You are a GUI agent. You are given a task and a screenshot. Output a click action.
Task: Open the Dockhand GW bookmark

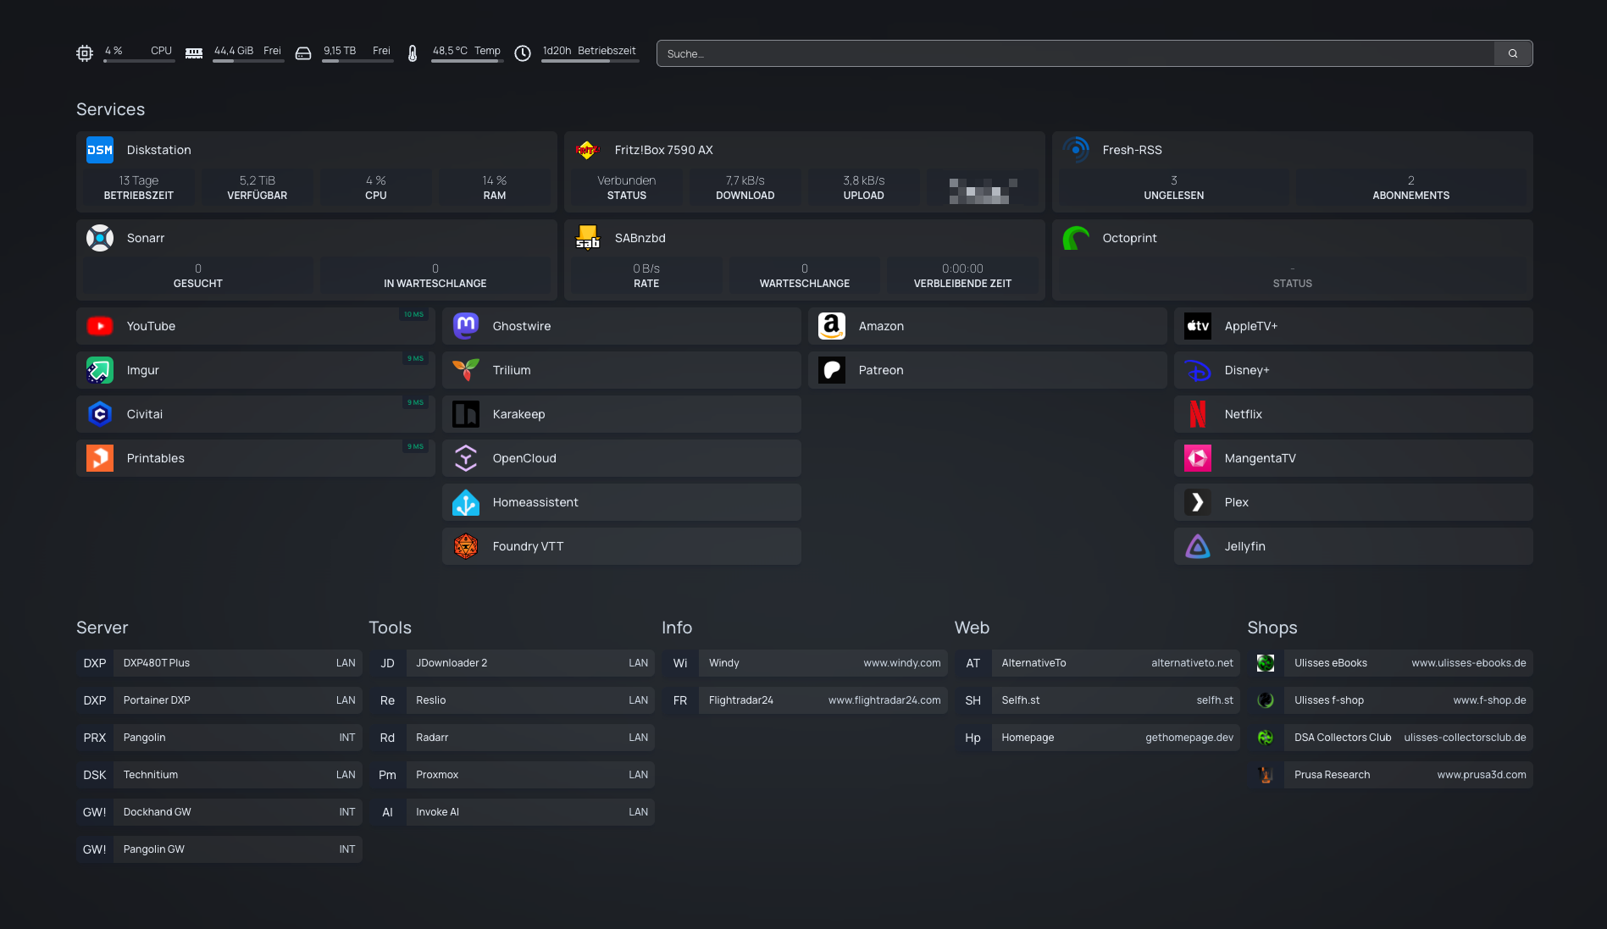[x=219, y=812]
